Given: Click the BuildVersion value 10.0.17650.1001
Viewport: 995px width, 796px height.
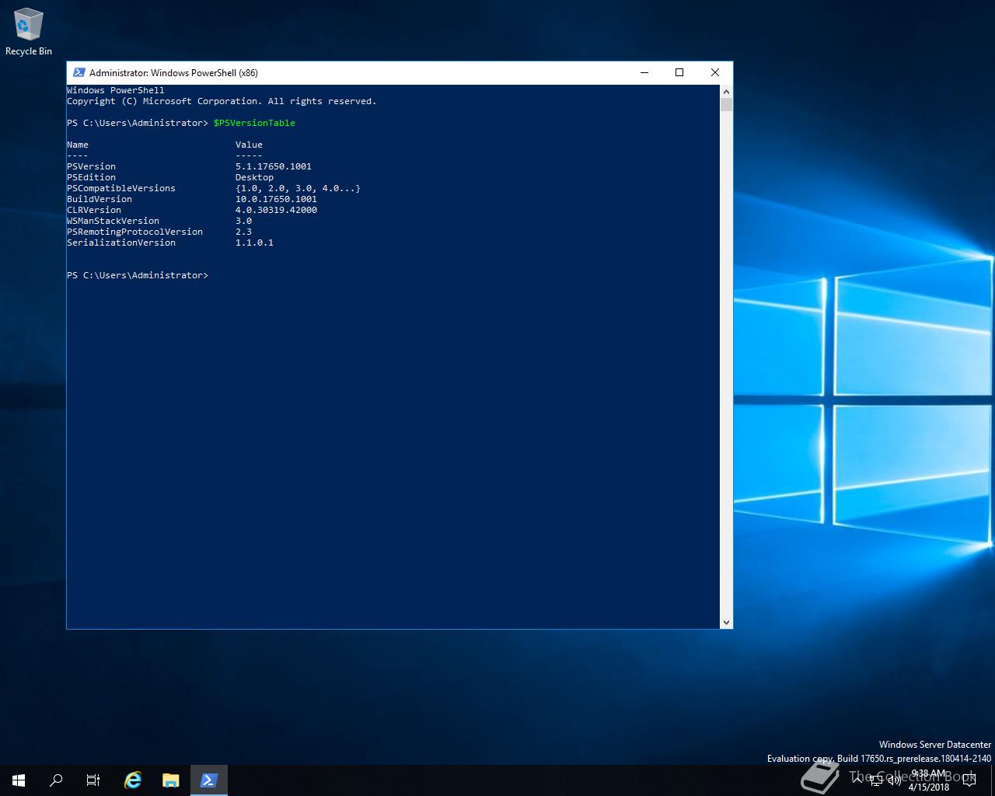Looking at the screenshot, I should (276, 199).
